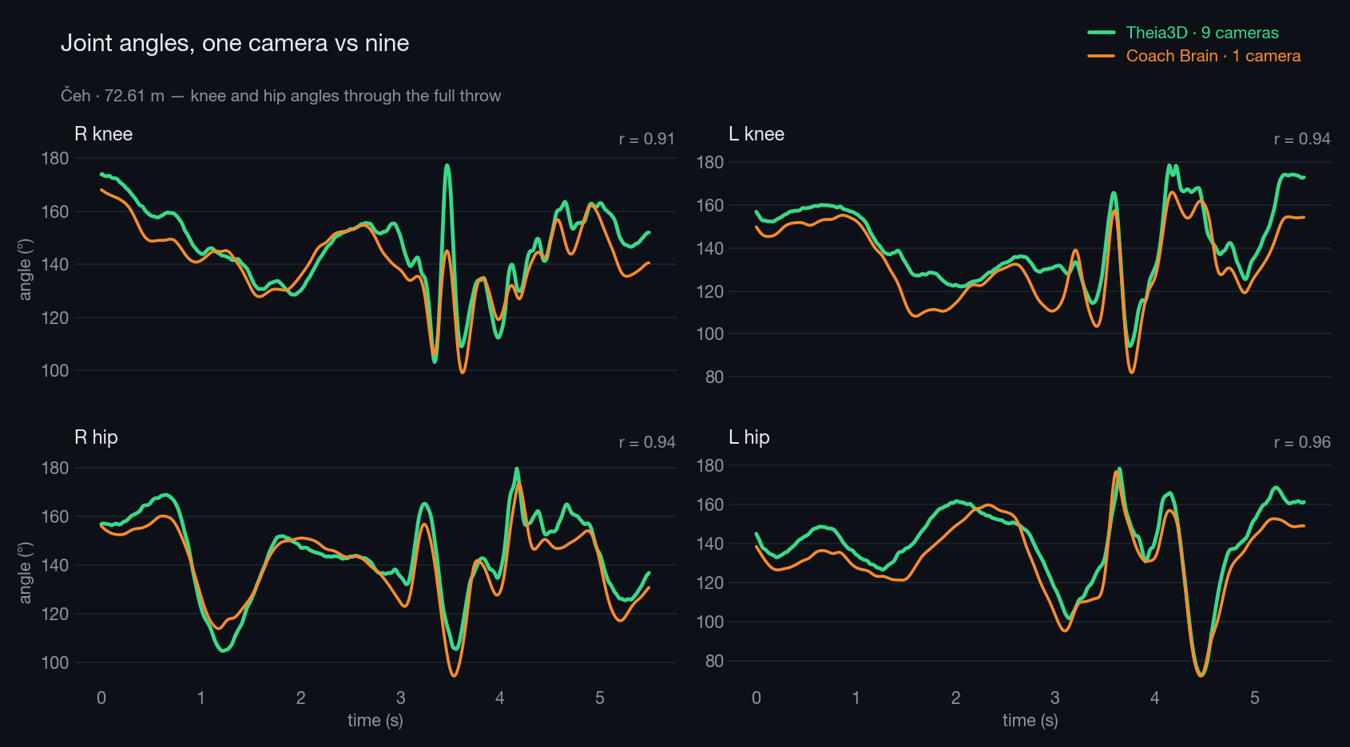This screenshot has height=747, width=1350.
Task: Select the subtitle starting with "Čeh · 72.61 m"
Action: [x=281, y=96]
